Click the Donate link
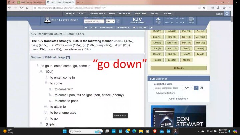This screenshot has height=135, width=240. [167, 13]
